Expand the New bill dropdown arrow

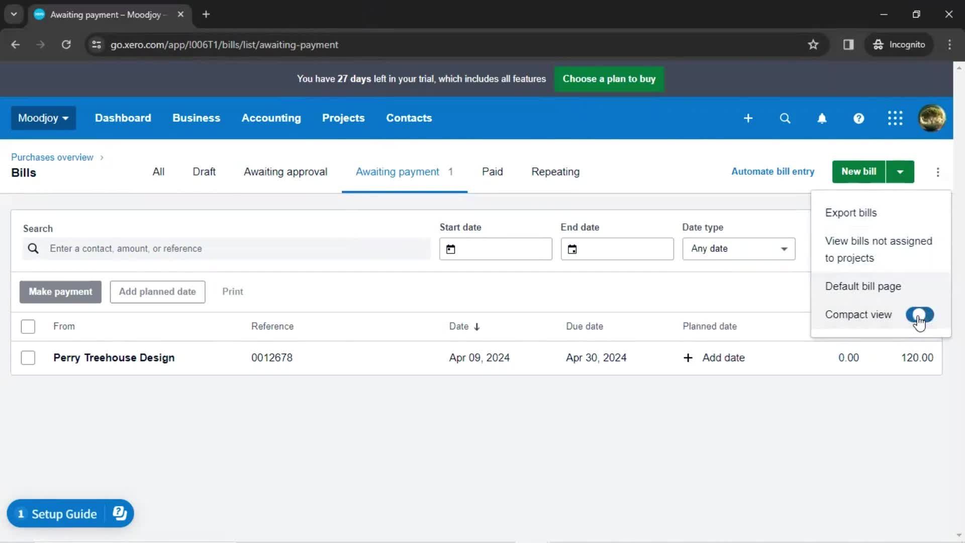point(900,172)
